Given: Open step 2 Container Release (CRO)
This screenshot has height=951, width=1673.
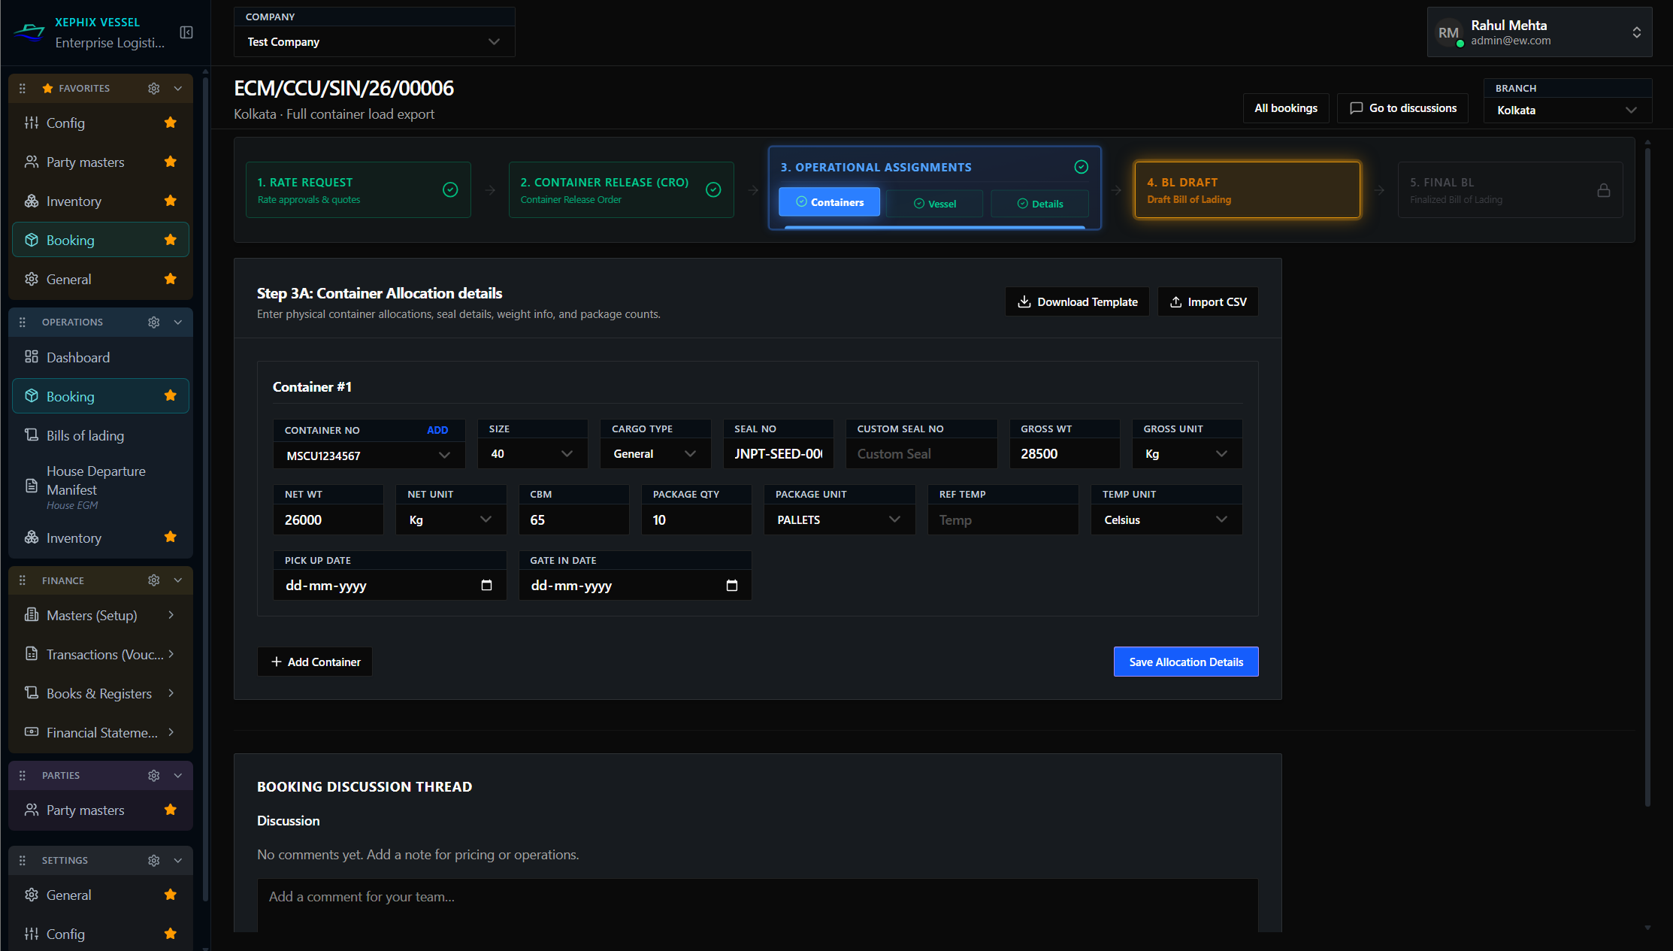Looking at the screenshot, I should click(x=622, y=190).
